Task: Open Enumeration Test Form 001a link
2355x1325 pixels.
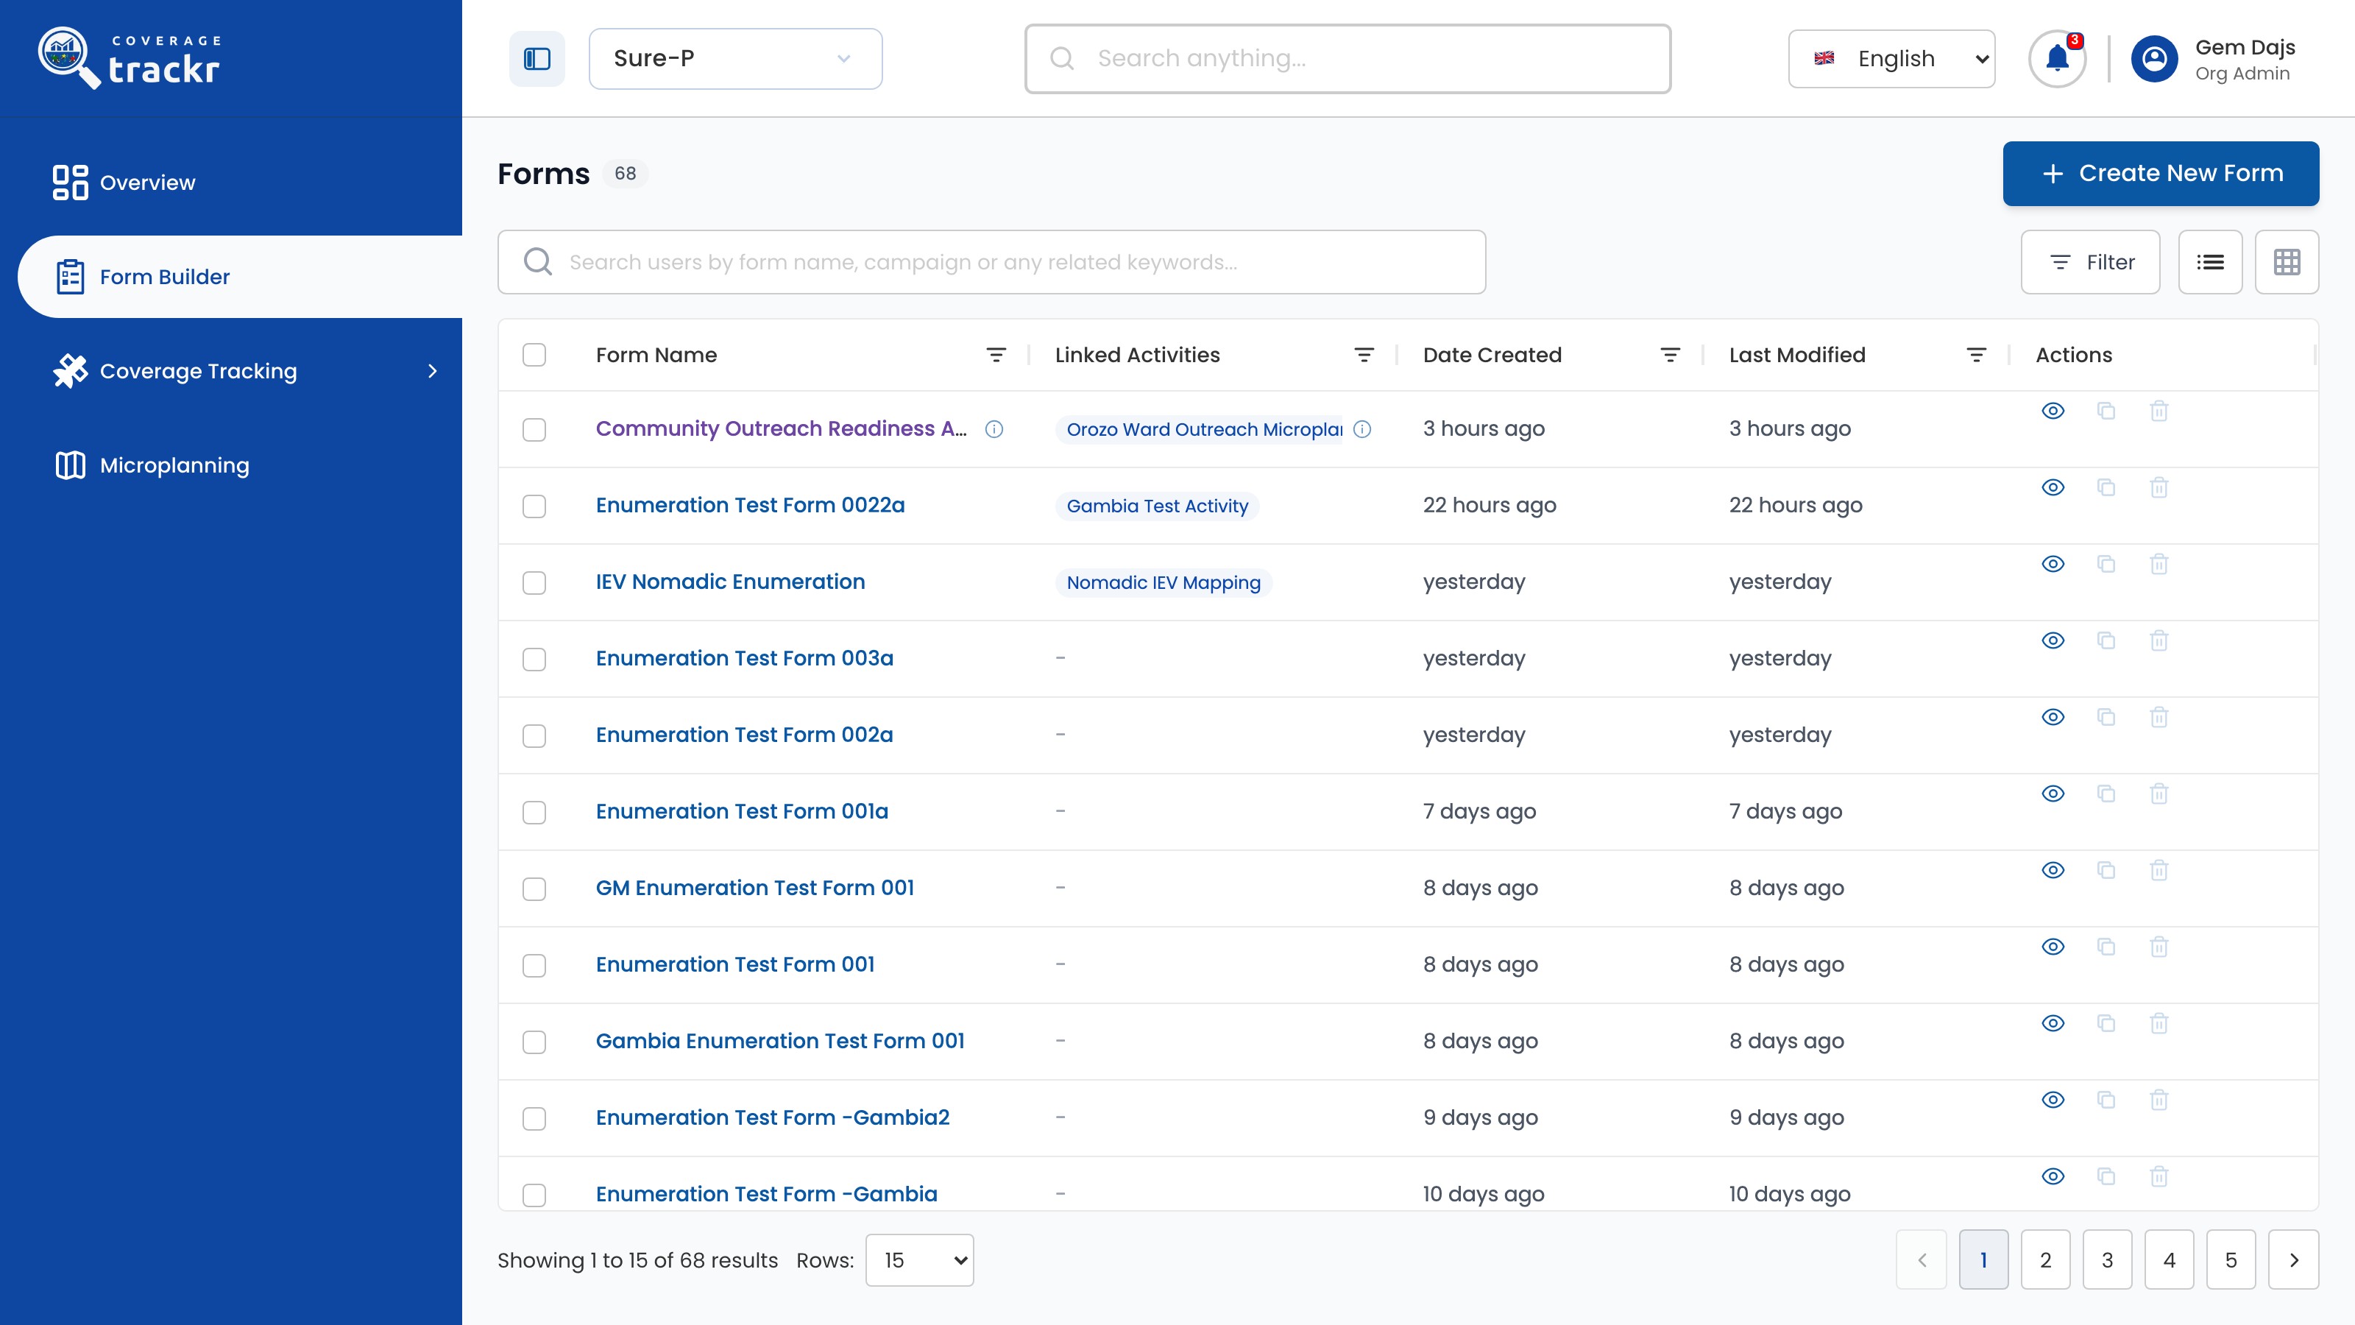Action: pos(743,811)
